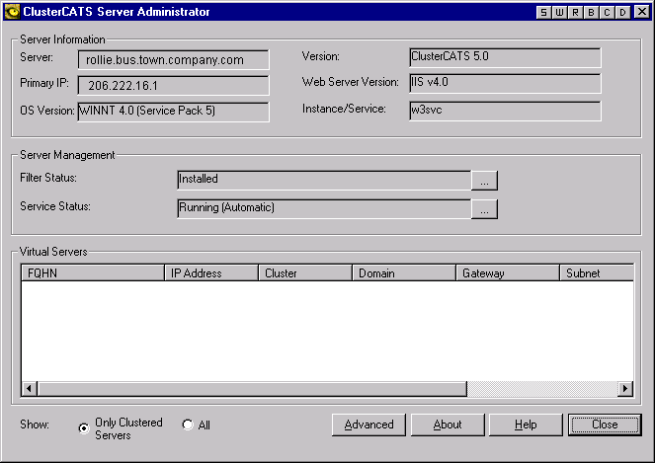This screenshot has height=463, width=655.
Task: Click the B title bar button
Action: pyautogui.click(x=591, y=12)
